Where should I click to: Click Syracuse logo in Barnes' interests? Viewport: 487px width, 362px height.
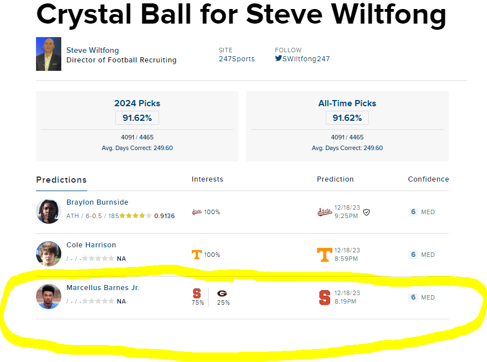[x=197, y=293]
